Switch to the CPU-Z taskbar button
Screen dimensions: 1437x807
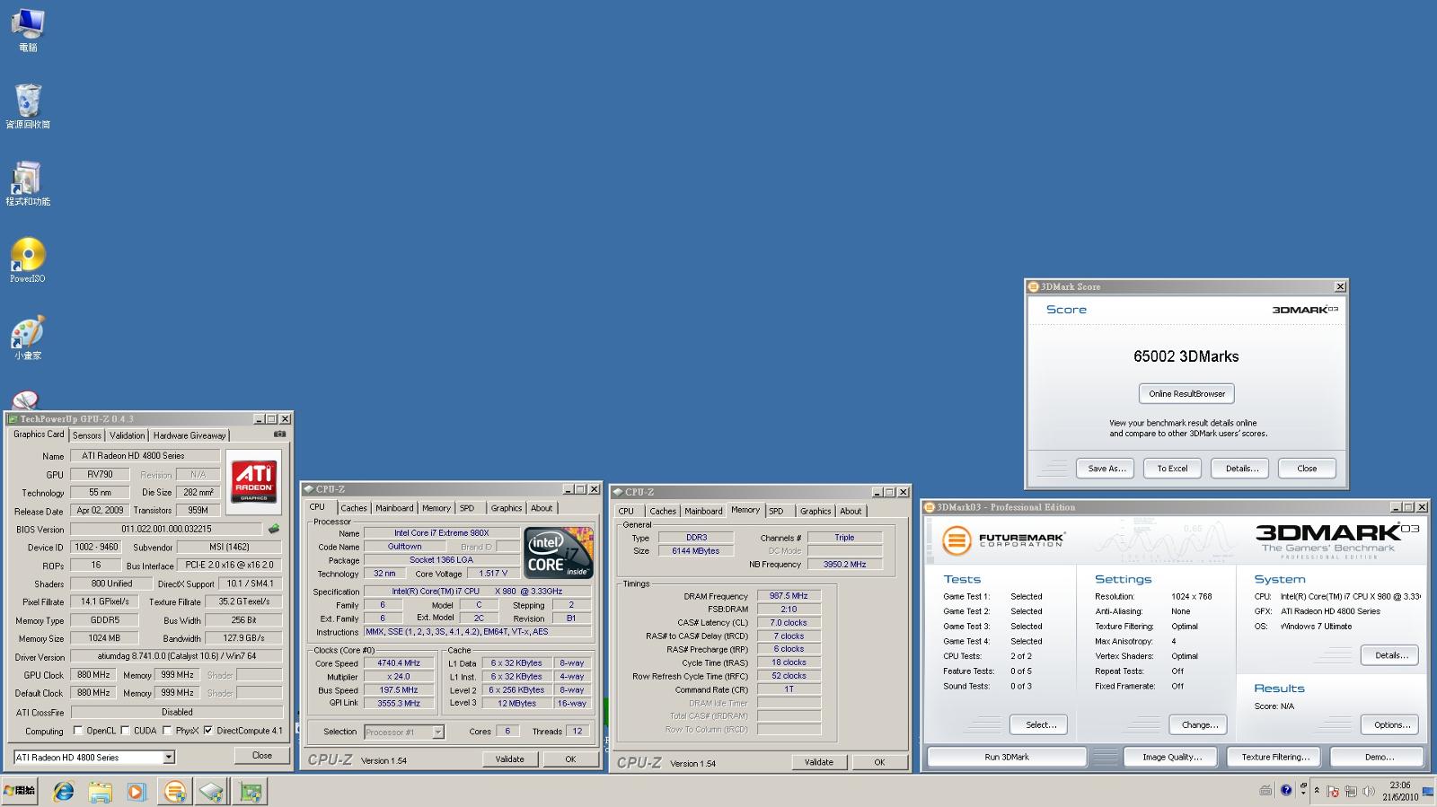[211, 792]
